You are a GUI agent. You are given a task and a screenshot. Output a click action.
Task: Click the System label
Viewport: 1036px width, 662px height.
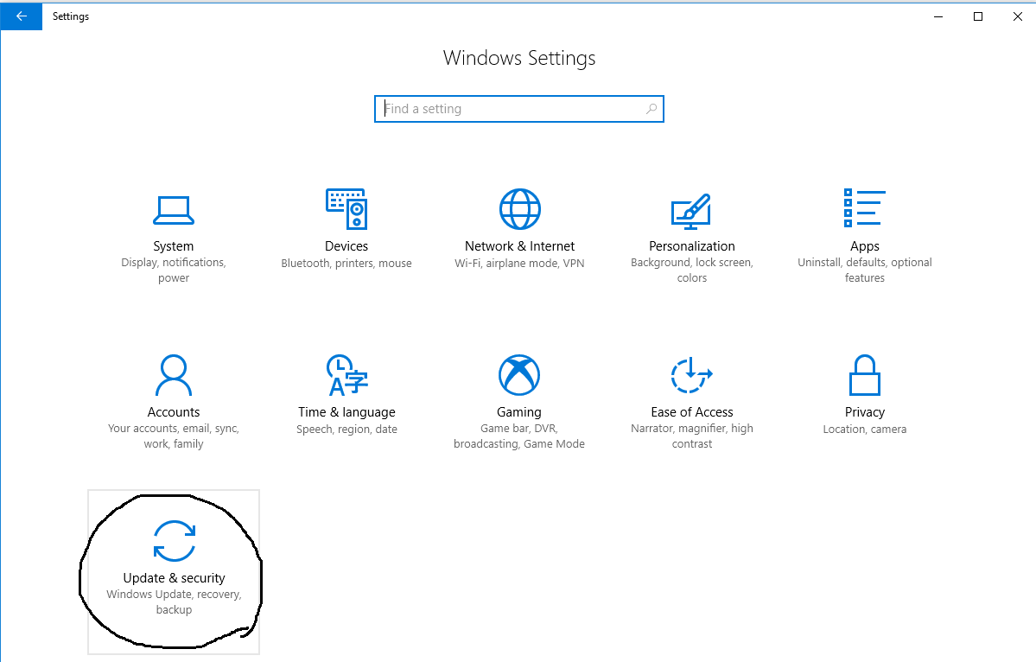173,246
